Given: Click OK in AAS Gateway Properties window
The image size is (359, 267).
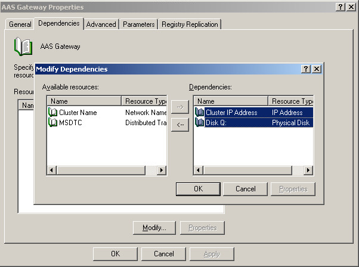Looking at the screenshot, I should coord(116,254).
